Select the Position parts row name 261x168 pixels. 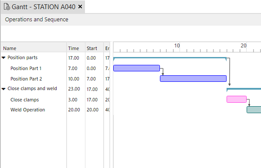(x=23, y=57)
